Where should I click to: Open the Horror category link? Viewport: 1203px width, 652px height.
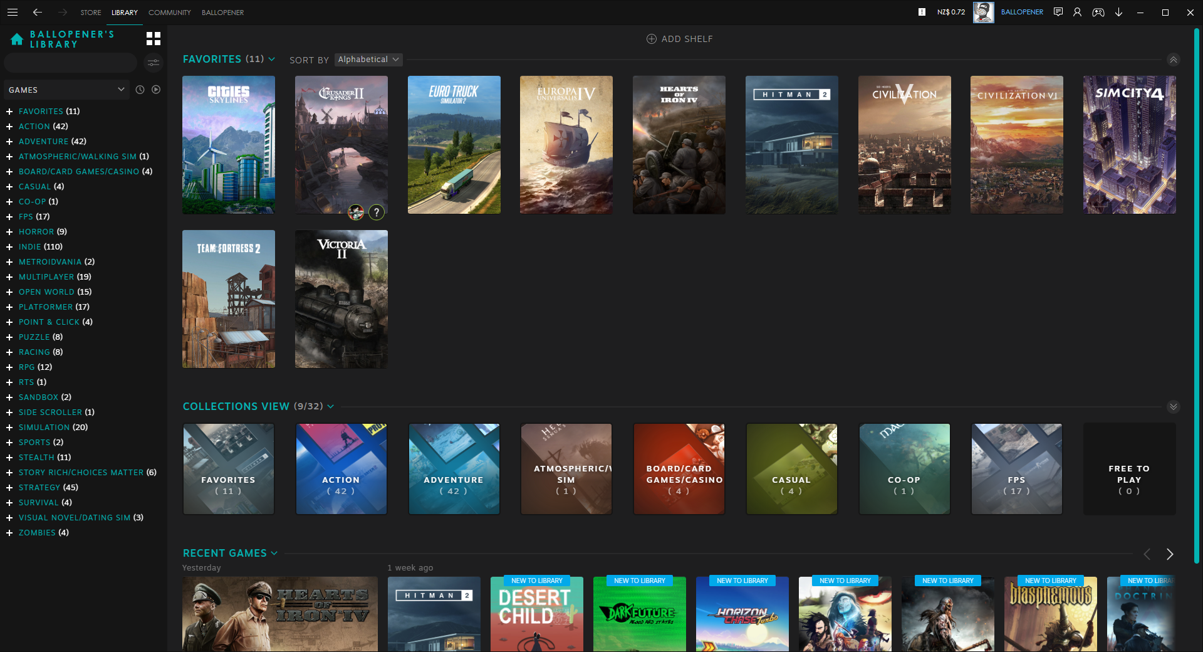point(36,232)
